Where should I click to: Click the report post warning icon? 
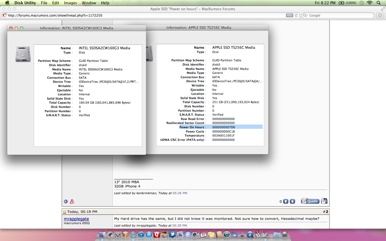point(72,201)
